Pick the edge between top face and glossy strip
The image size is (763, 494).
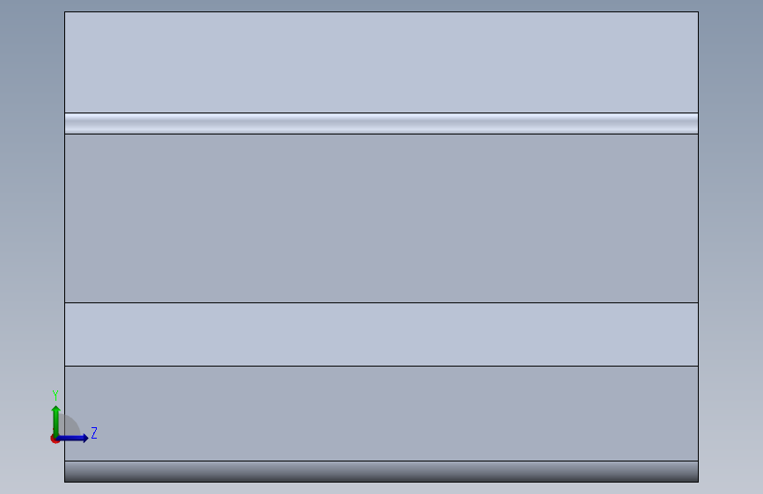[x=382, y=113]
